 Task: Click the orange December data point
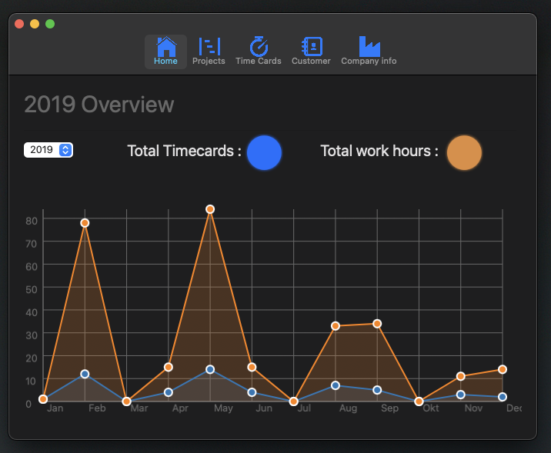pyautogui.click(x=503, y=370)
